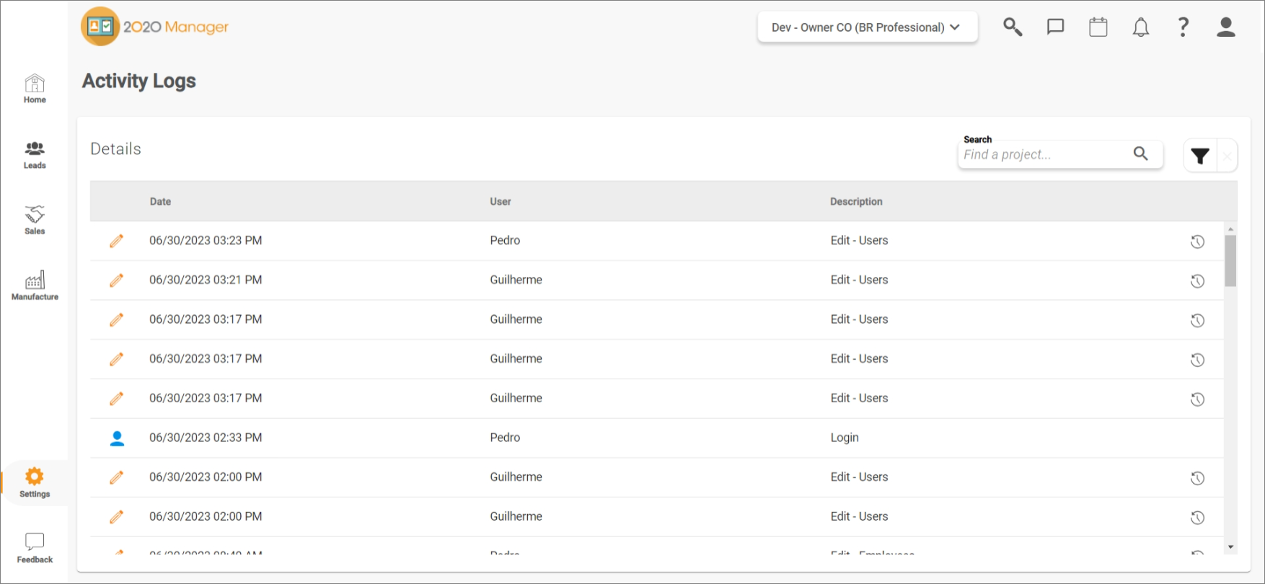
Task: View history for Pedro's 03:23 PM edit
Action: click(1197, 242)
